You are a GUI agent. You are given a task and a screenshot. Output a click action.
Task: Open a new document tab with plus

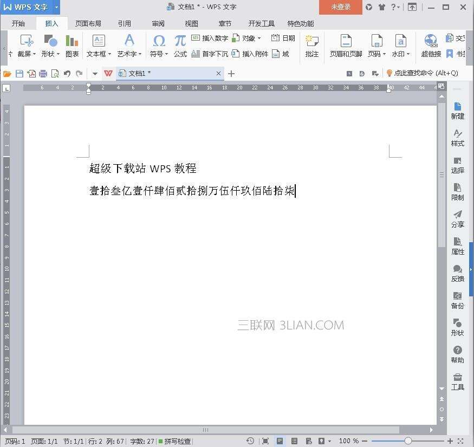point(231,74)
